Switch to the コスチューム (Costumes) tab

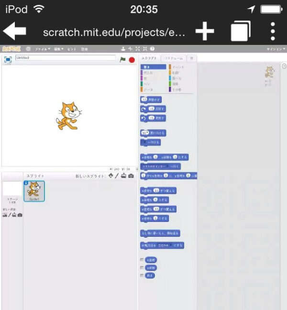coord(174,58)
